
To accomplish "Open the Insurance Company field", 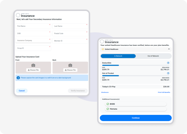I will pyautogui.click(x=33, y=40).
